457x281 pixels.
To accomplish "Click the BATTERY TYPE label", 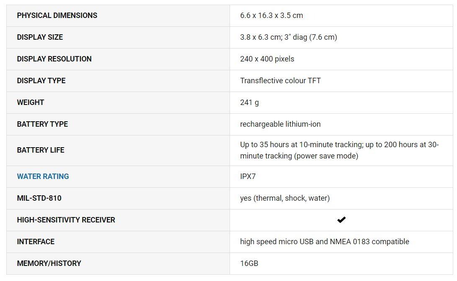I will point(42,124).
